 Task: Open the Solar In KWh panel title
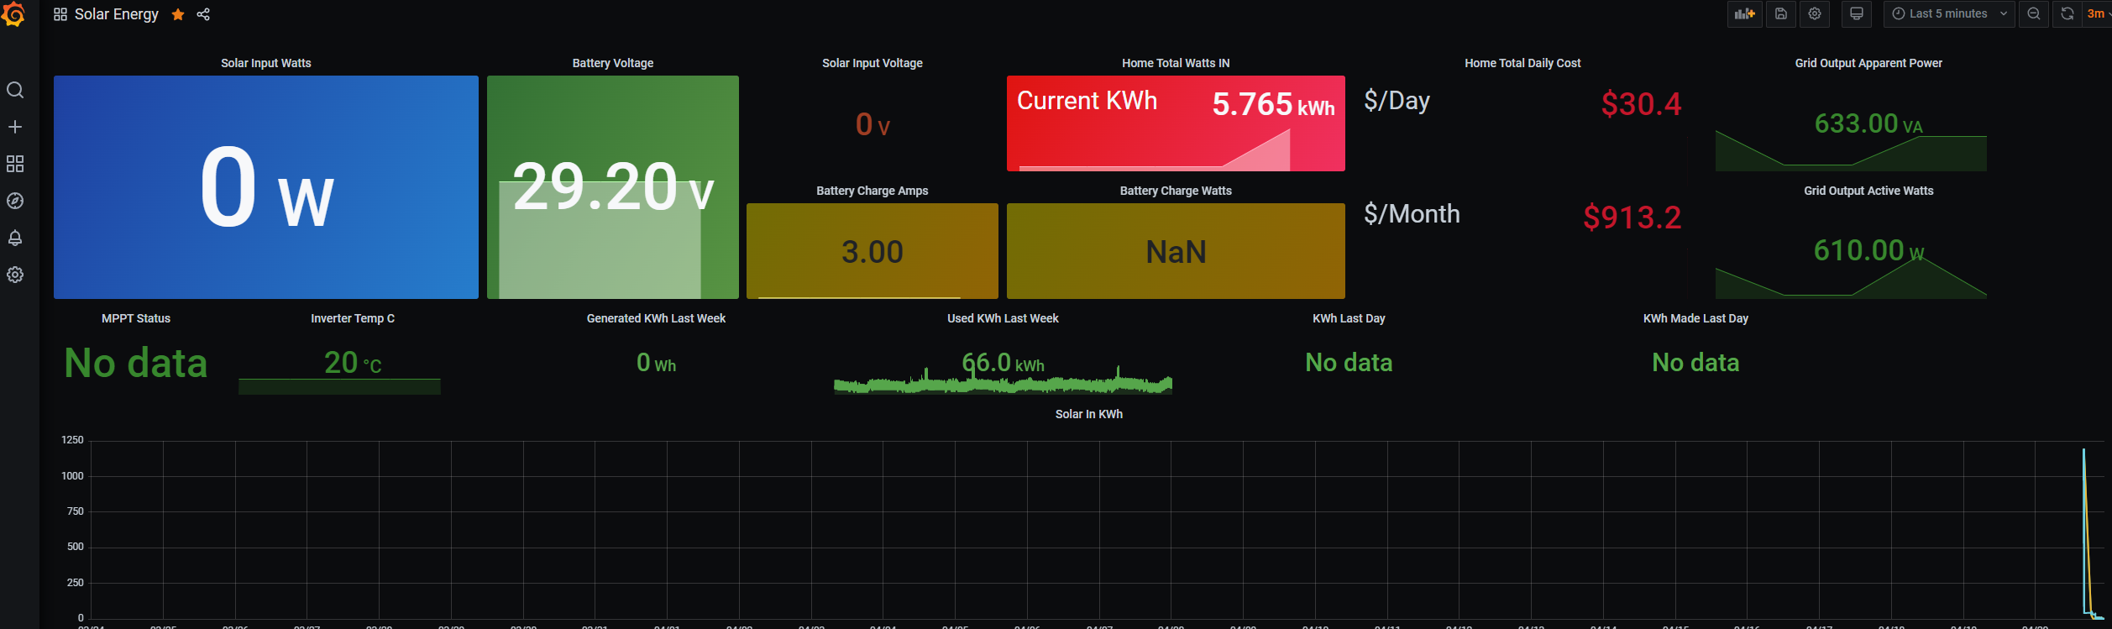click(1088, 414)
